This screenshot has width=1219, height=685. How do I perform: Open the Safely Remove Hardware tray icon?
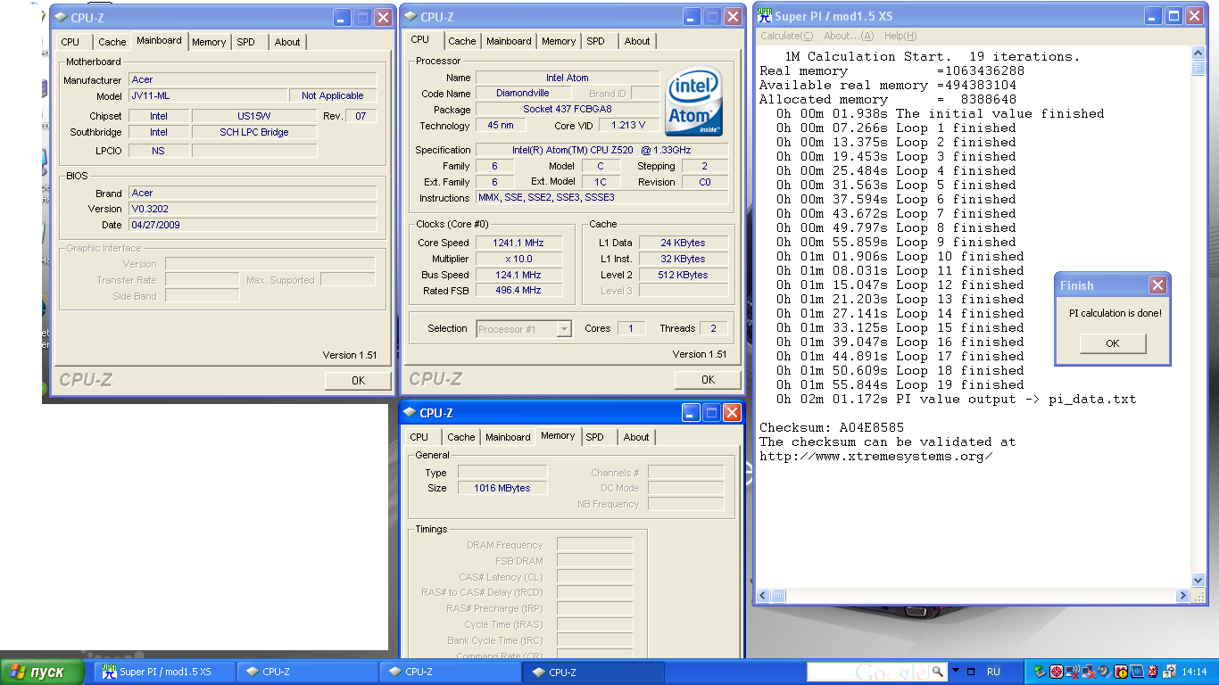coord(1040,672)
